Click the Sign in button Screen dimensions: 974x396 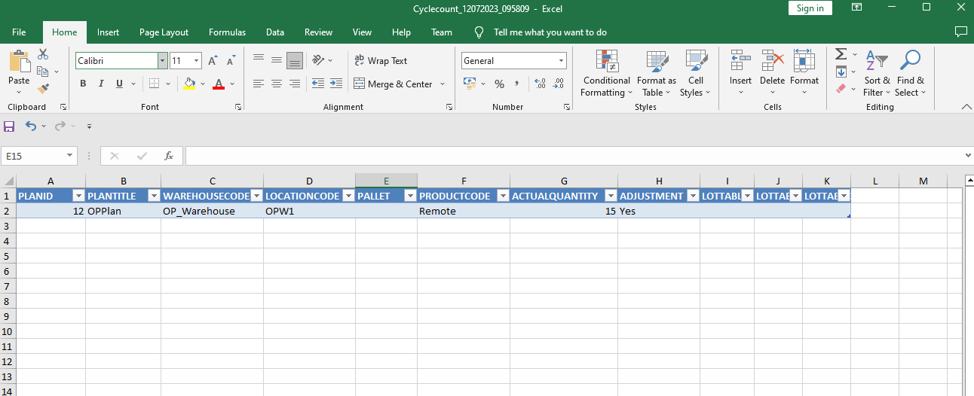(810, 8)
